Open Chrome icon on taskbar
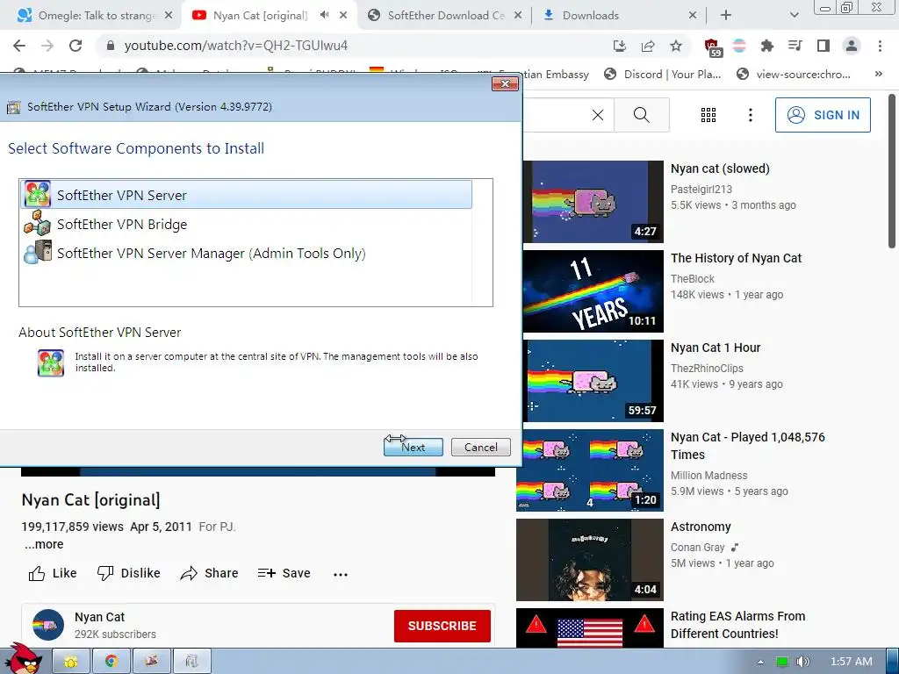Screen dimensions: 899x674 point(111,662)
